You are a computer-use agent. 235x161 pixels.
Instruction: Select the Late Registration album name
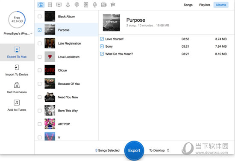[x=69, y=43]
